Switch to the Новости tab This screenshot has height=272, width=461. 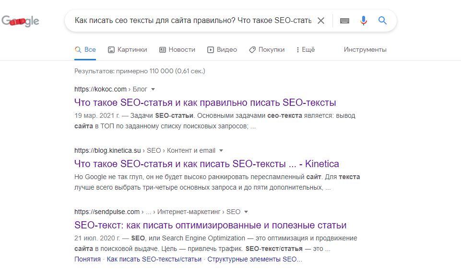tap(177, 50)
